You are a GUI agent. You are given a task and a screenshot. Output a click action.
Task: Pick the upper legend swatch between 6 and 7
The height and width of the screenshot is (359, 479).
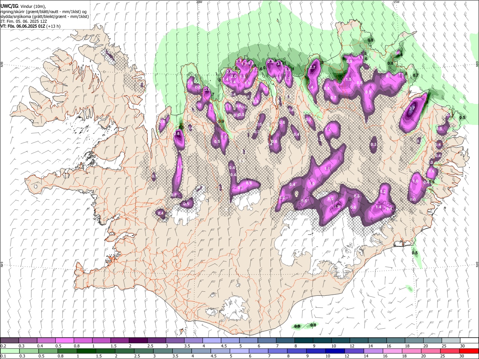tap(267, 340)
